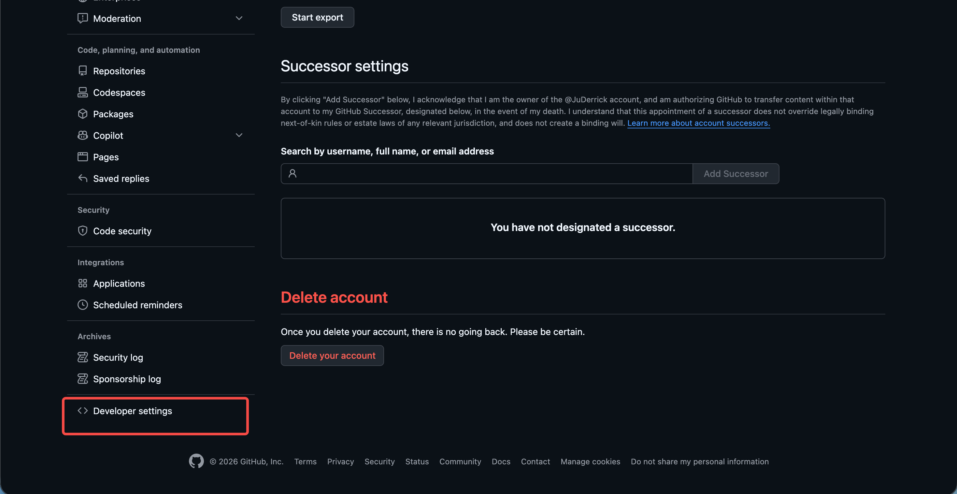Click the Start export button

tap(317, 17)
